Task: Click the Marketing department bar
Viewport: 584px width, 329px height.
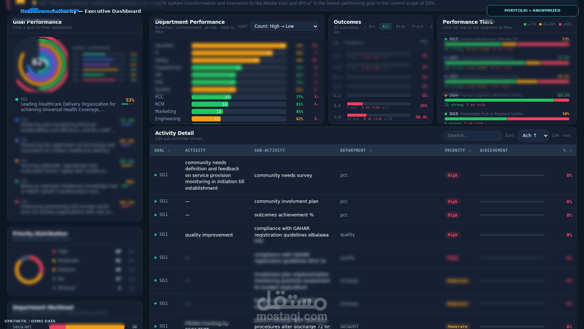Action: [207, 111]
